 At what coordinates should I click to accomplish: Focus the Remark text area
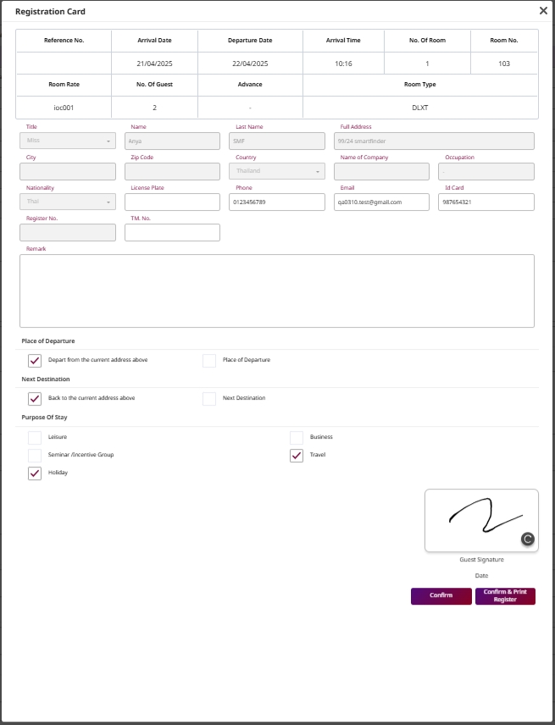coord(277,291)
